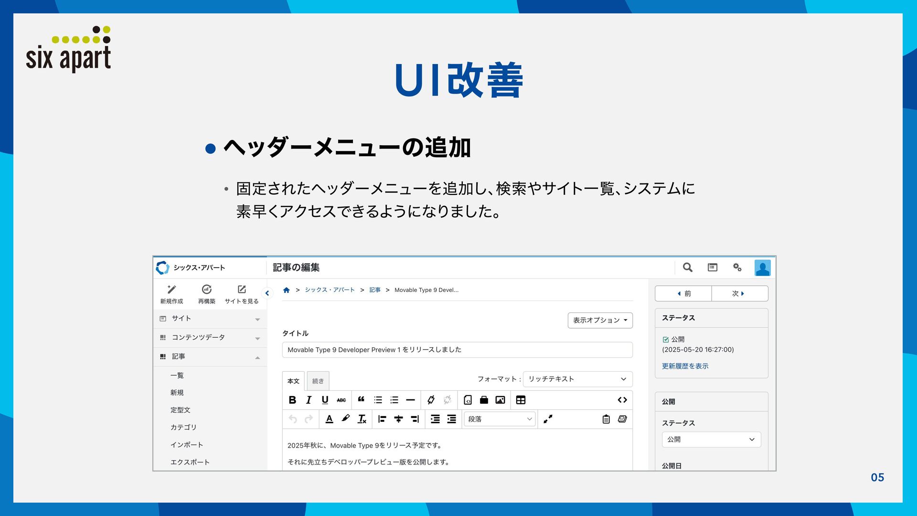Insert link with the link icon
This screenshot has height=516, width=917.
(x=431, y=400)
